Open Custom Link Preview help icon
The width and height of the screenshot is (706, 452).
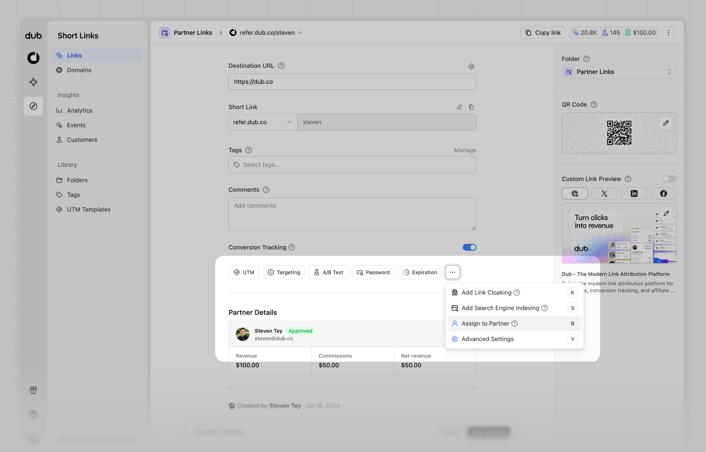[628, 179]
